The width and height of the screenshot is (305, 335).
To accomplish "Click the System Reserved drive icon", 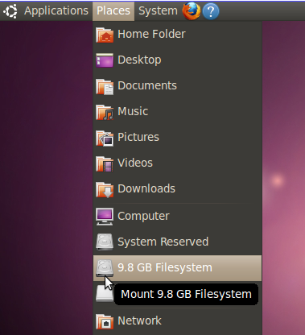I will click(x=105, y=242).
